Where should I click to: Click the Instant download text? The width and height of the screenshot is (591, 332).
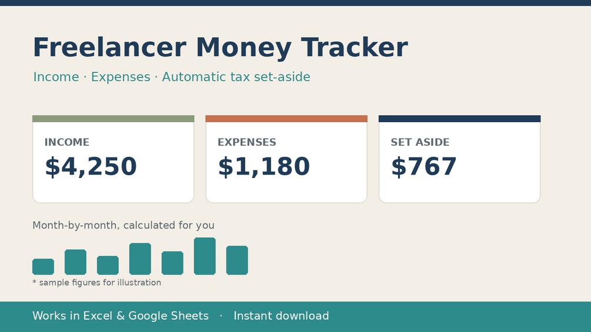[281, 316]
